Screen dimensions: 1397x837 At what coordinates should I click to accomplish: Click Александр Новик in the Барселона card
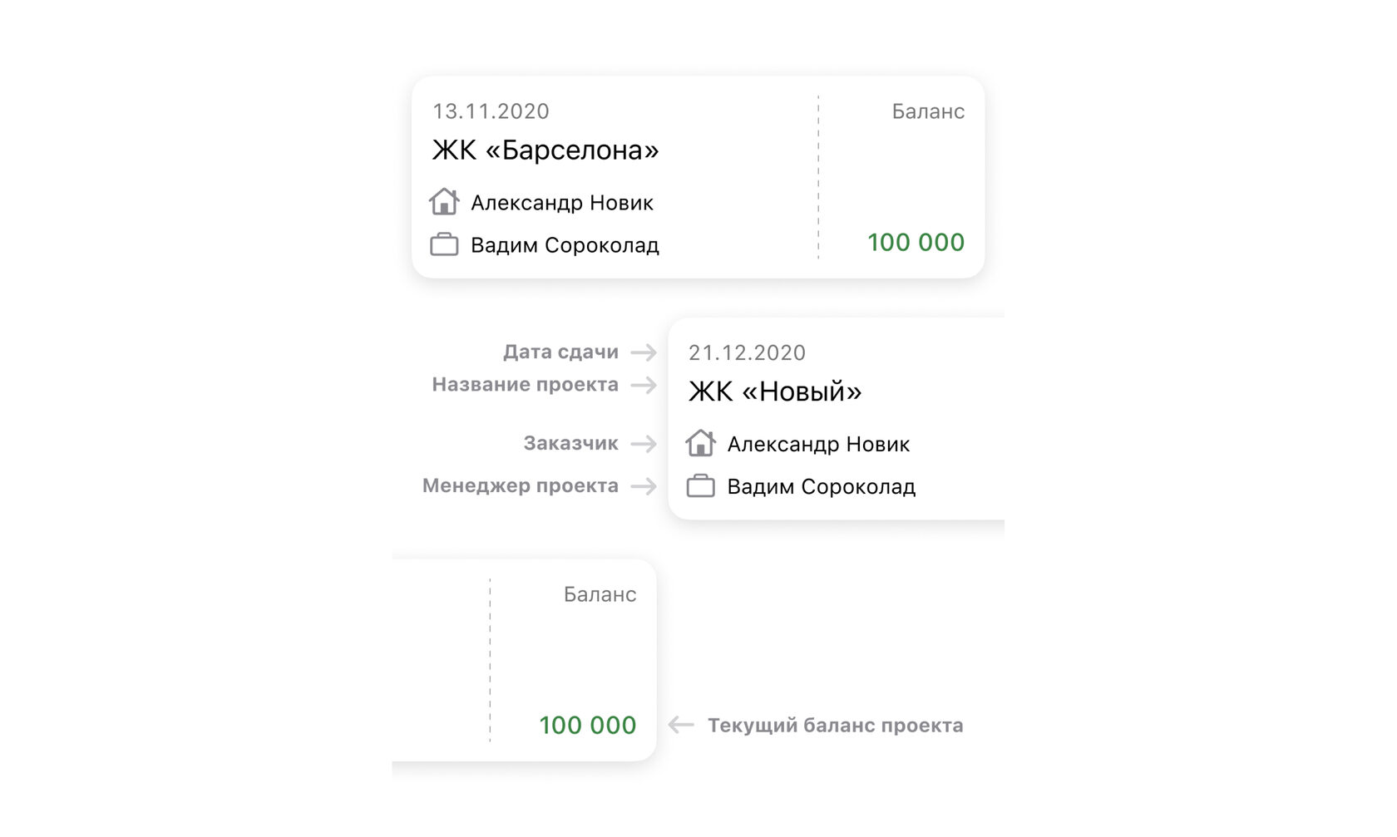point(562,203)
